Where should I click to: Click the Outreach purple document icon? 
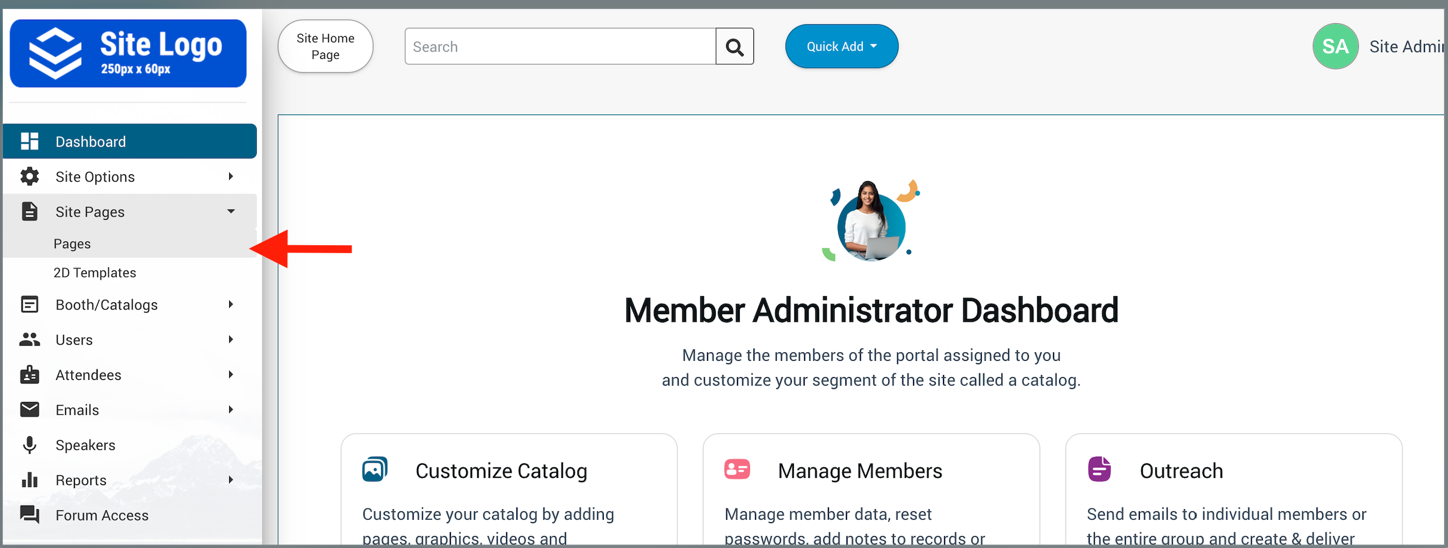(x=1099, y=470)
